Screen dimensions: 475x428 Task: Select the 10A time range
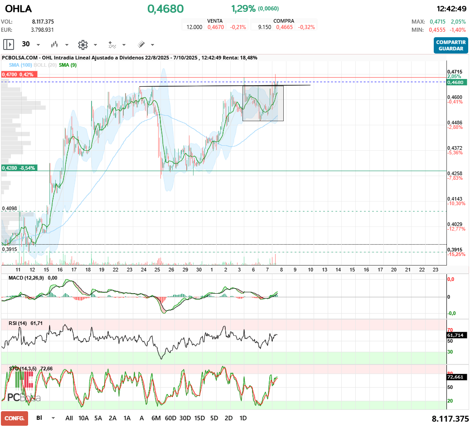click(83, 418)
